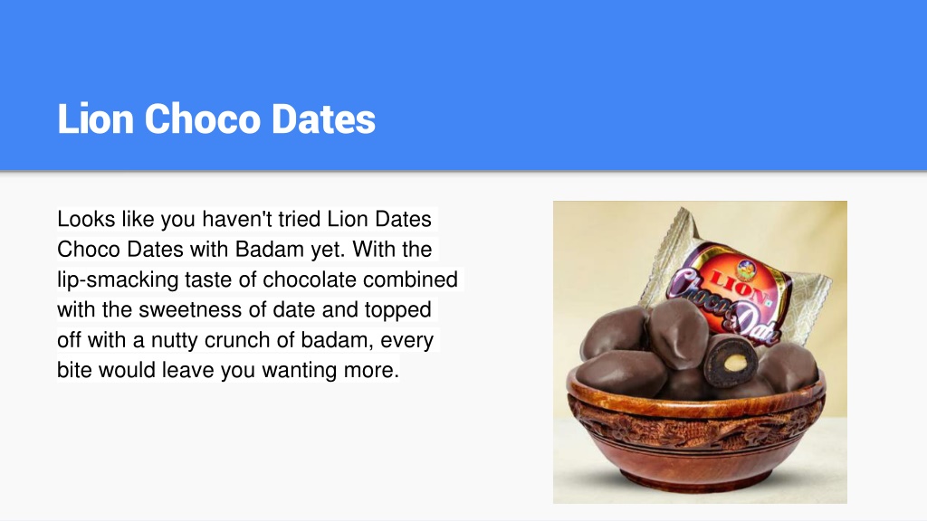This screenshot has height=521, width=927.
Task: Click the word "Lion" in the title
Action: 96,118
